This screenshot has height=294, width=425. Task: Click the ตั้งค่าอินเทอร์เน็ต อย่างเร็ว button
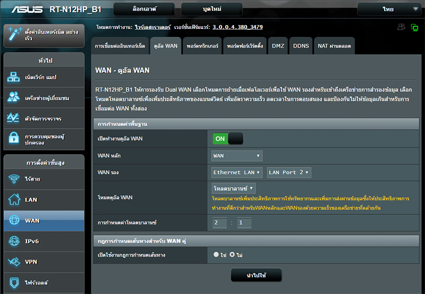point(44,35)
